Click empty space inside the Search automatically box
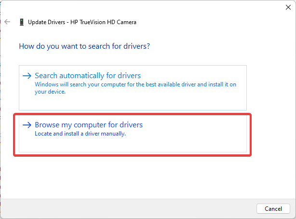Screen dimensions: 296x219 [x=193, y=101]
